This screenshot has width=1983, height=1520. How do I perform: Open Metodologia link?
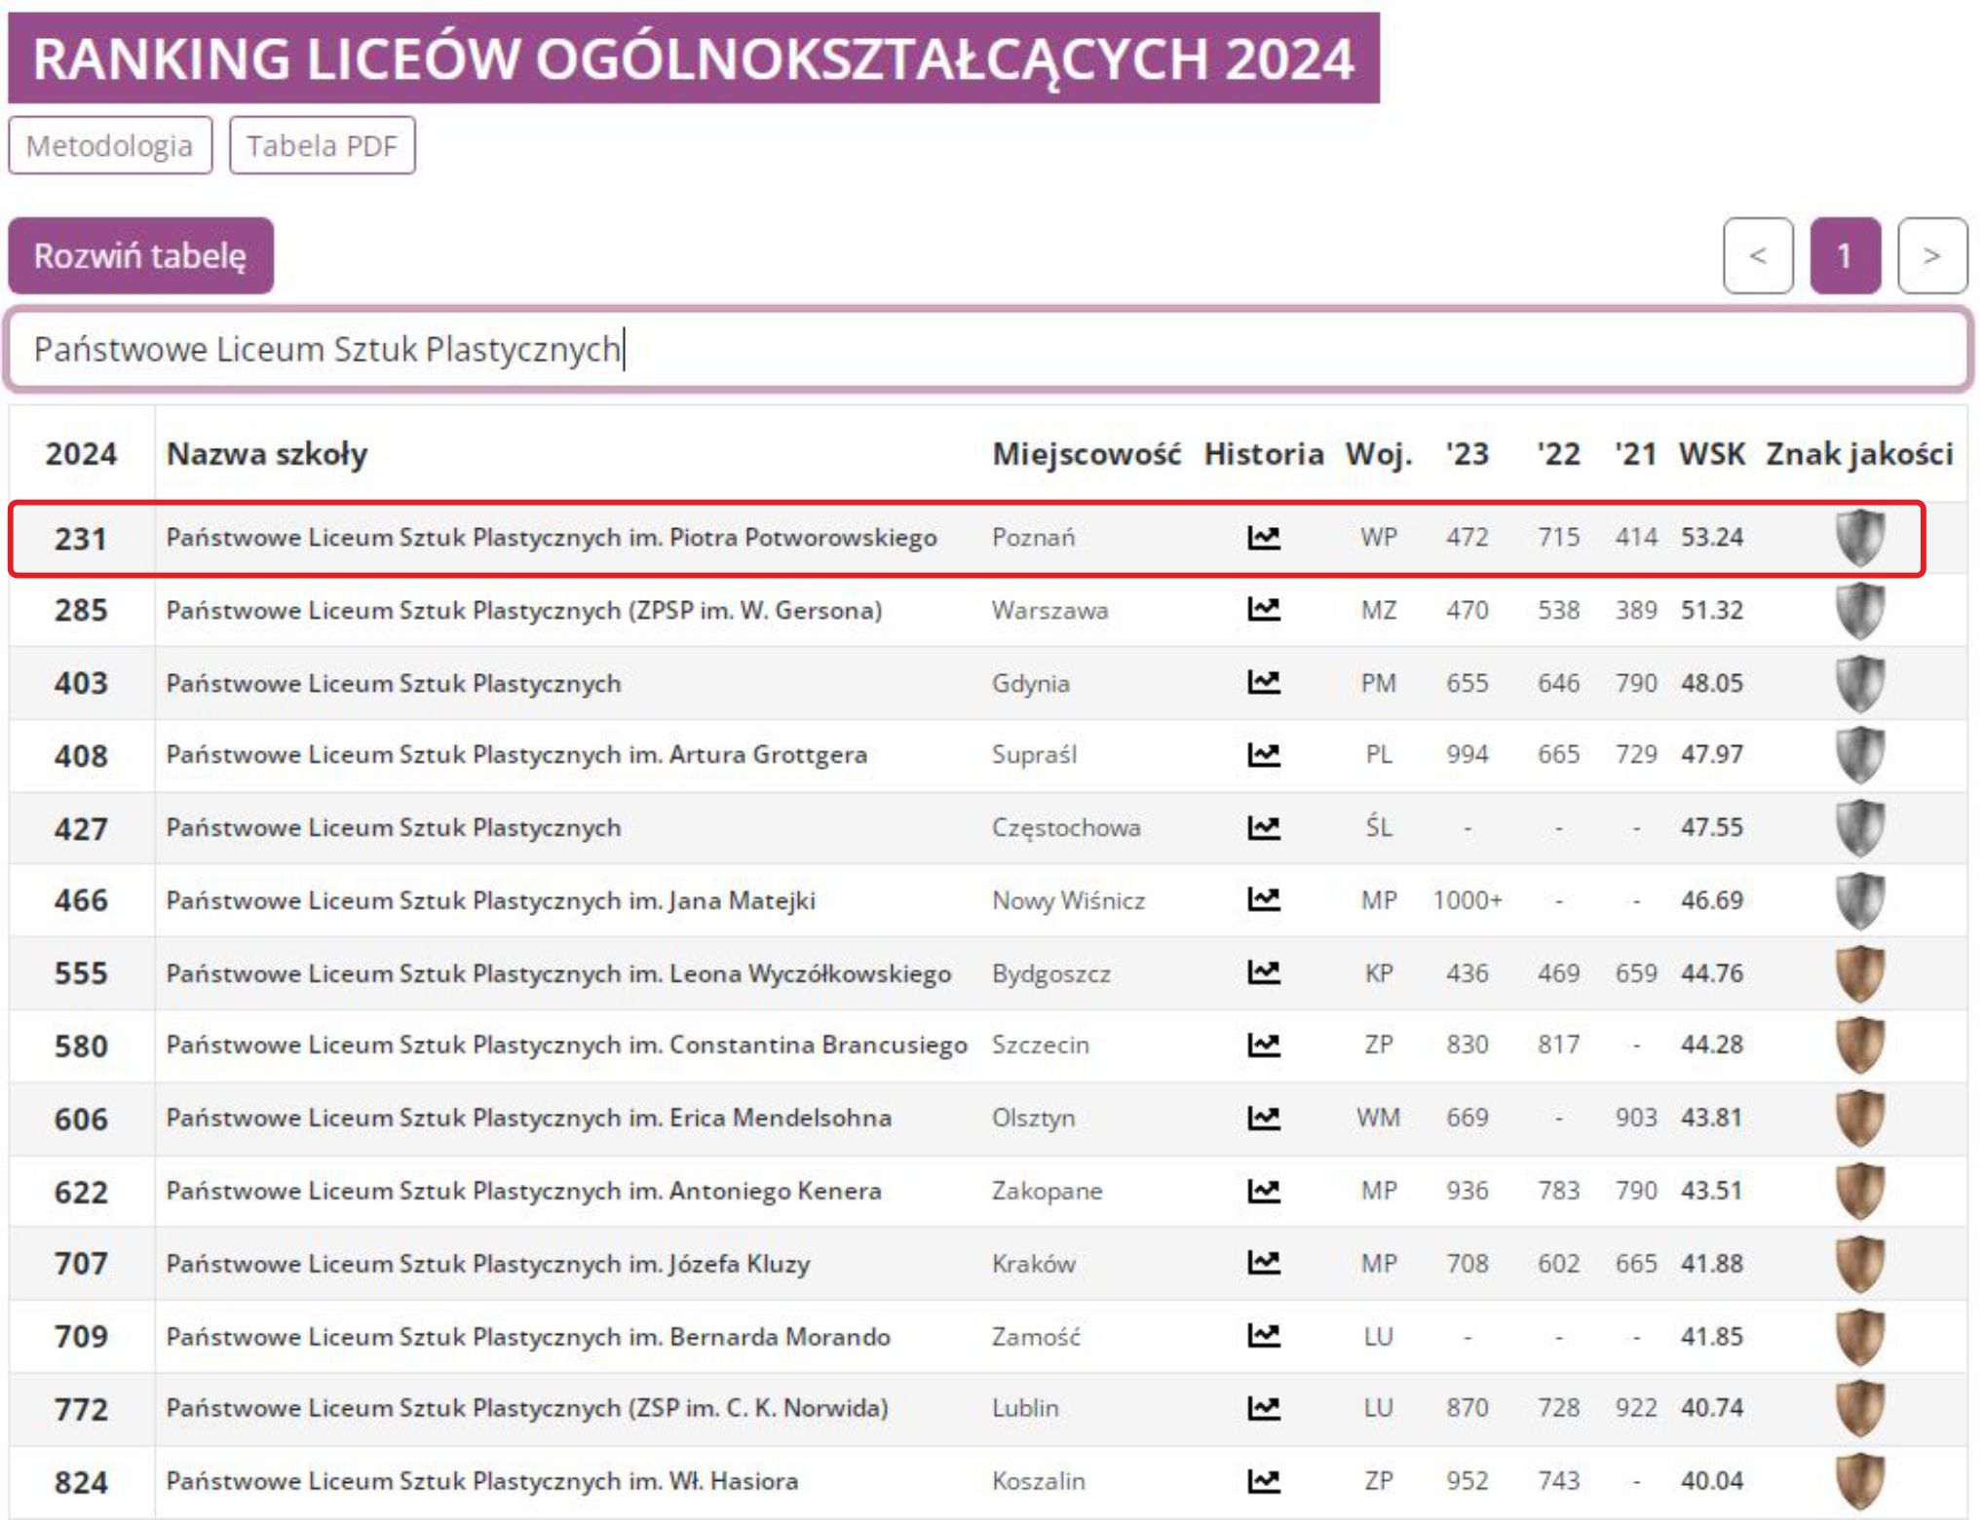pyautogui.click(x=109, y=145)
